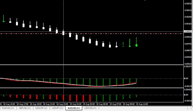The height and width of the screenshot is (111, 193).
Task: Click the 19 Aug 03:00 time label
Action: 89,104
